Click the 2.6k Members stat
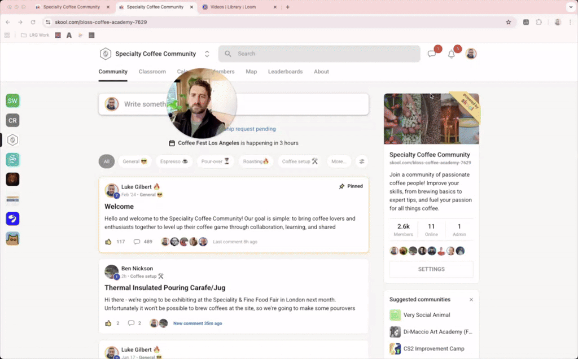This screenshot has width=578, height=359. coord(403,230)
